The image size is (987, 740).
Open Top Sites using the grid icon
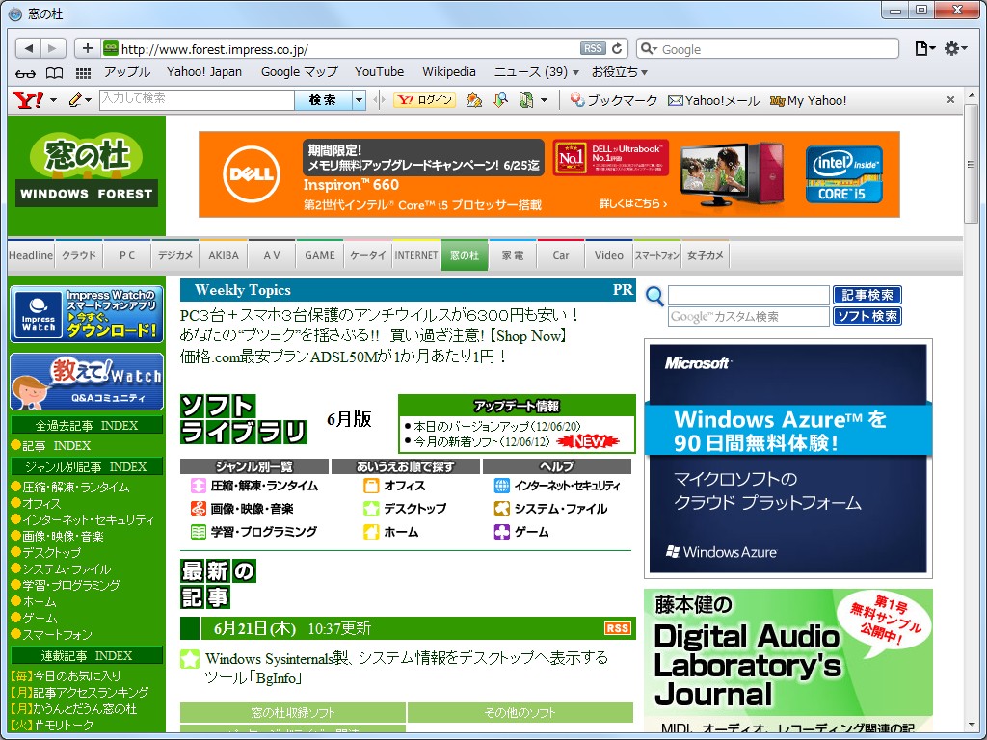click(83, 72)
